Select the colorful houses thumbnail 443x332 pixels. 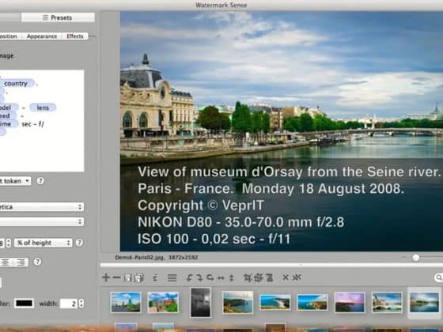point(163,302)
